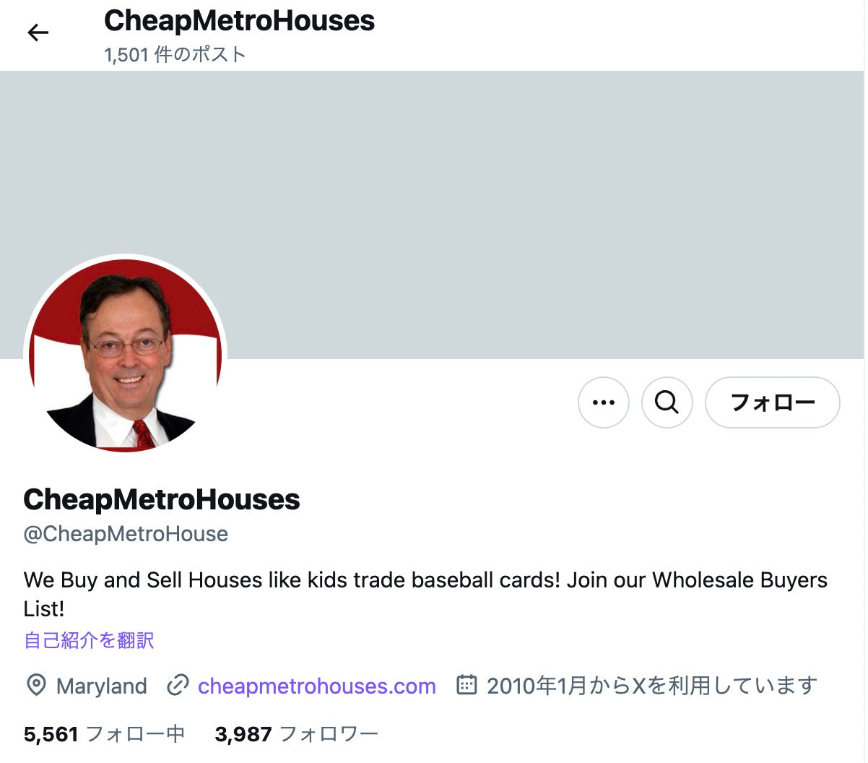Click the 自己紹介を翻訳 translate bio link

coord(89,640)
